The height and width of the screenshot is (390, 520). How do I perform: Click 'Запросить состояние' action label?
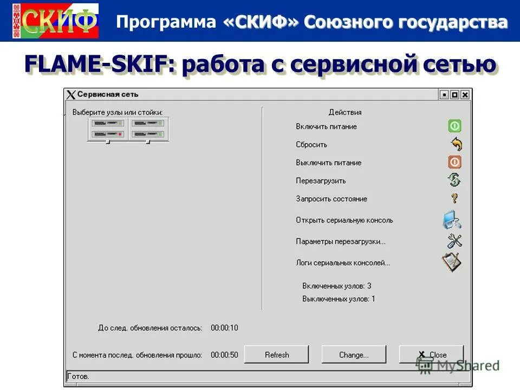[x=331, y=199]
